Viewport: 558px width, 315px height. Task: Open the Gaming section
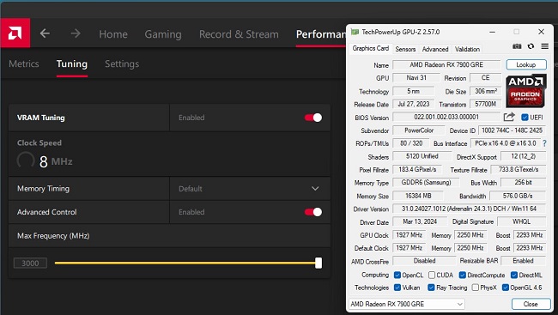point(163,34)
